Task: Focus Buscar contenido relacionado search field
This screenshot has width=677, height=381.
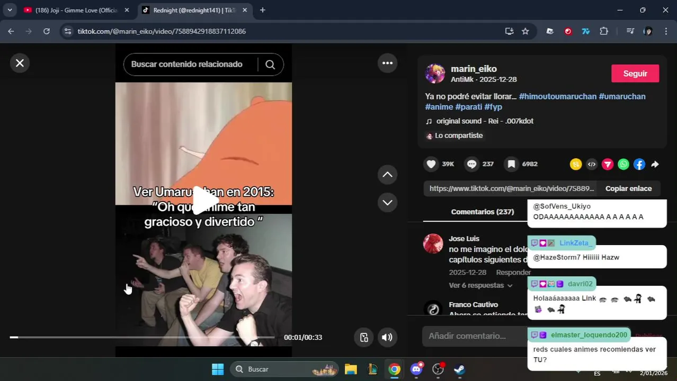Action: click(191, 65)
